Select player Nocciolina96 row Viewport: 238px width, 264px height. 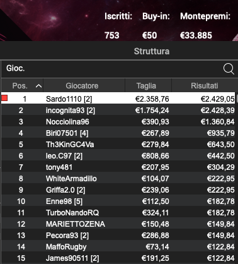tap(118, 121)
